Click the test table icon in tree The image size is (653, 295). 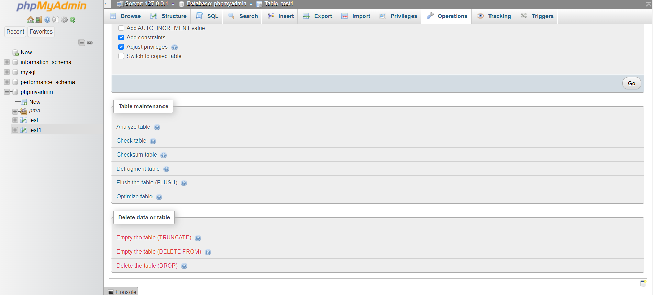[x=24, y=120]
